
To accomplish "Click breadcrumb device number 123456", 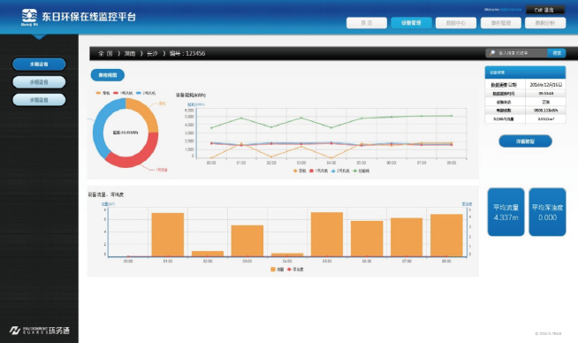I will pos(187,53).
